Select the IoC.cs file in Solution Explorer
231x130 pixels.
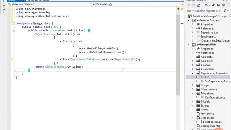pyautogui.click(x=209, y=77)
